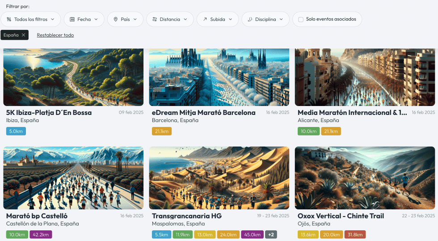Image resolution: width=438 pixels, height=241 pixels.
Task: Open the Oxox Vertical - Chinte Trail image
Action: pos(365,178)
